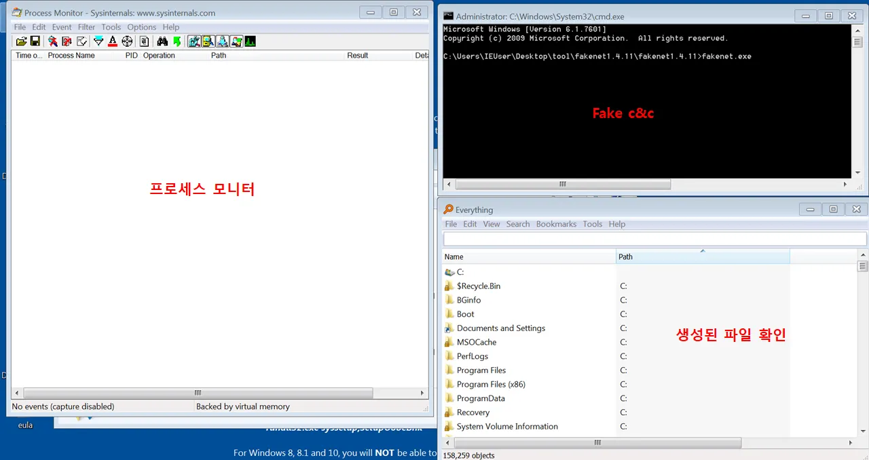Open the Filter menu in Process Monitor
Screen dimensions: 869x460
coord(86,27)
